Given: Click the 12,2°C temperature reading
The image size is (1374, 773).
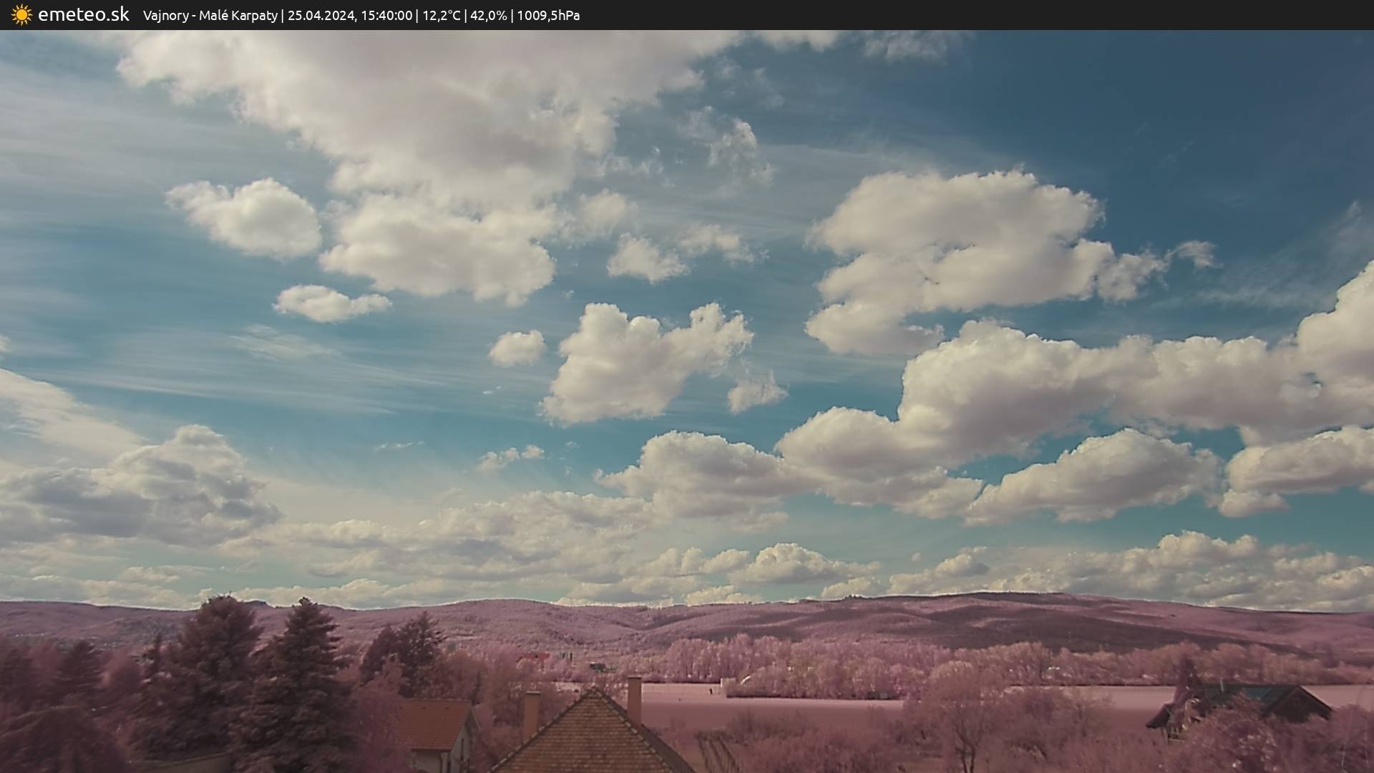Looking at the screenshot, I should coord(442,16).
